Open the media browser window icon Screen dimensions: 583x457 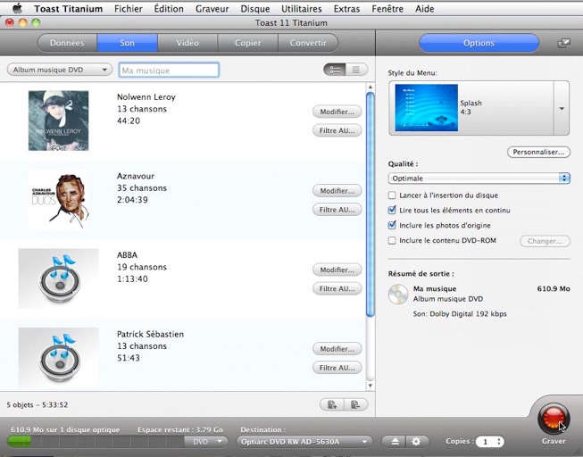[x=563, y=43]
